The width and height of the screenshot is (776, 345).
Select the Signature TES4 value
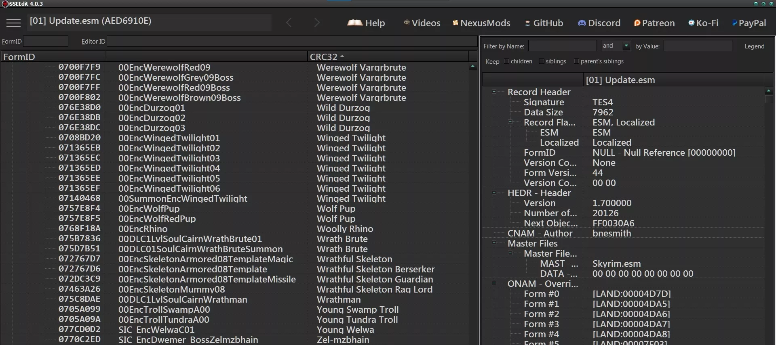pos(602,102)
